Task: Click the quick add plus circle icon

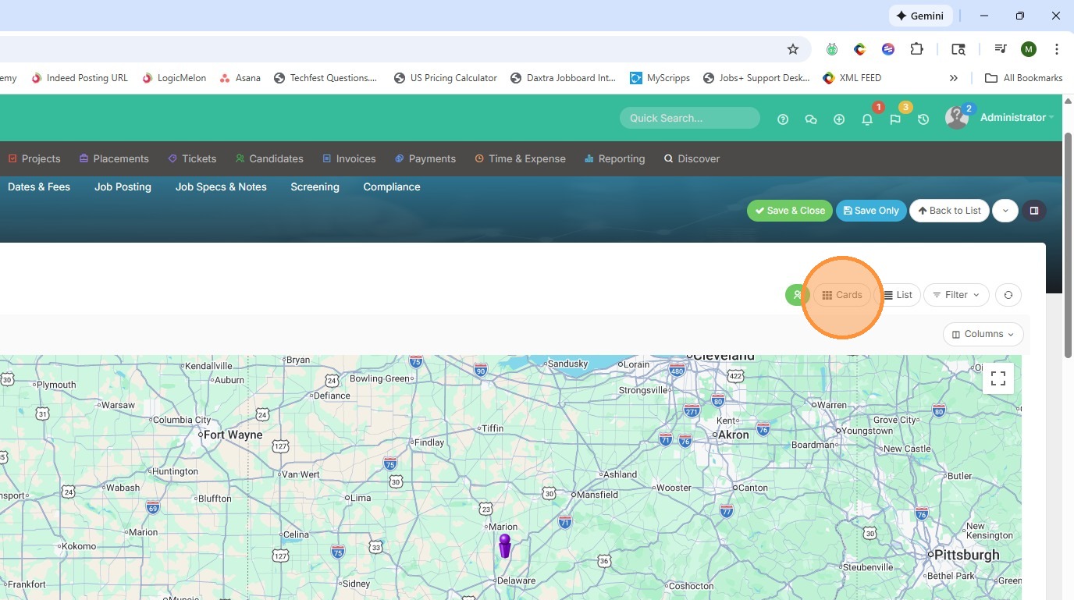Action: (839, 119)
